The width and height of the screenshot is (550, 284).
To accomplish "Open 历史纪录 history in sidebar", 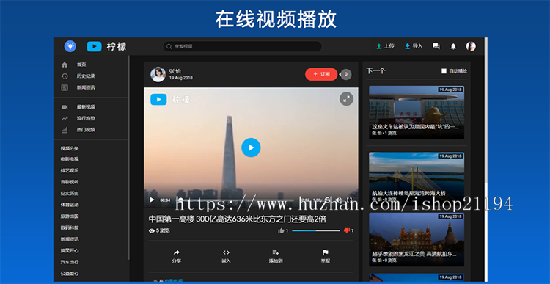I will point(86,76).
